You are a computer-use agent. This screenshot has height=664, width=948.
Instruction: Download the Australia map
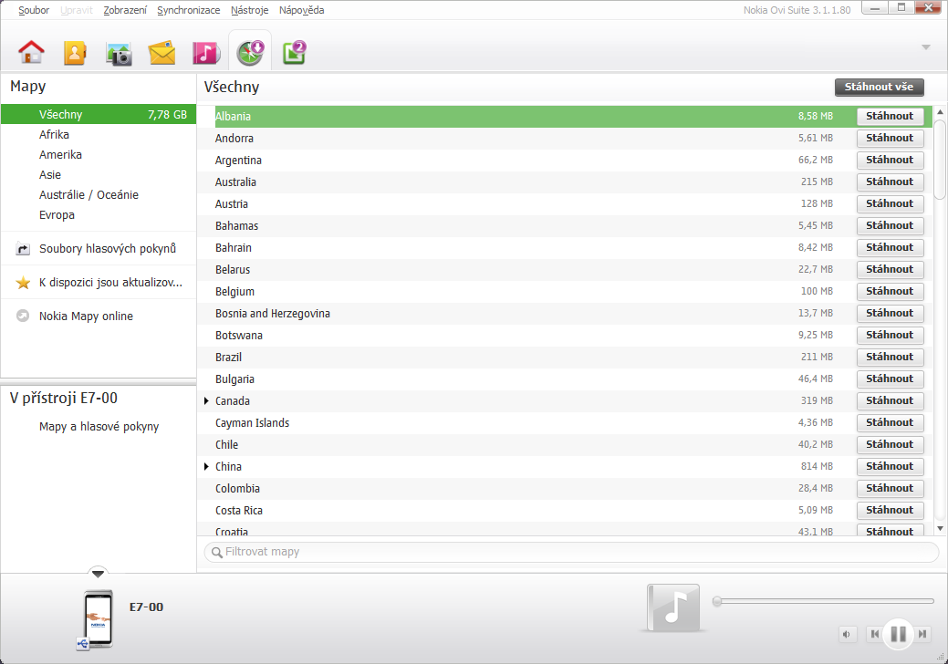[x=890, y=182]
